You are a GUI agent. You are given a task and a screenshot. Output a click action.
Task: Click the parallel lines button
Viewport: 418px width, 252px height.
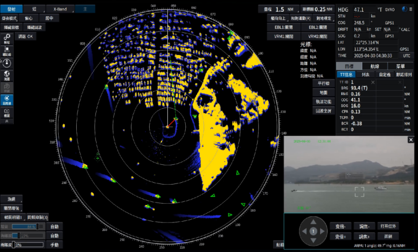(324, 83)
